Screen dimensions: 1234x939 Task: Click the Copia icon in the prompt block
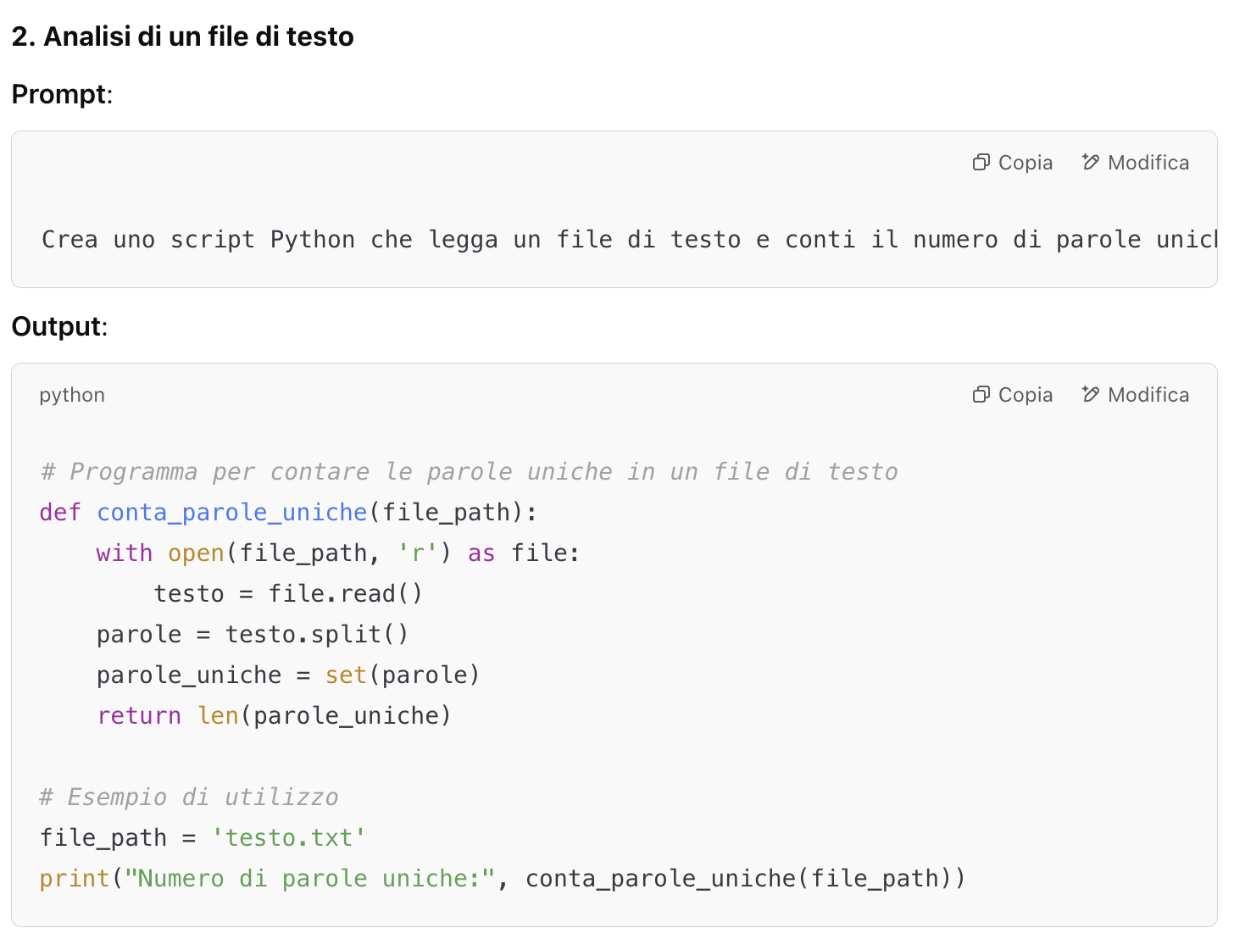click(x=981, y=163)
